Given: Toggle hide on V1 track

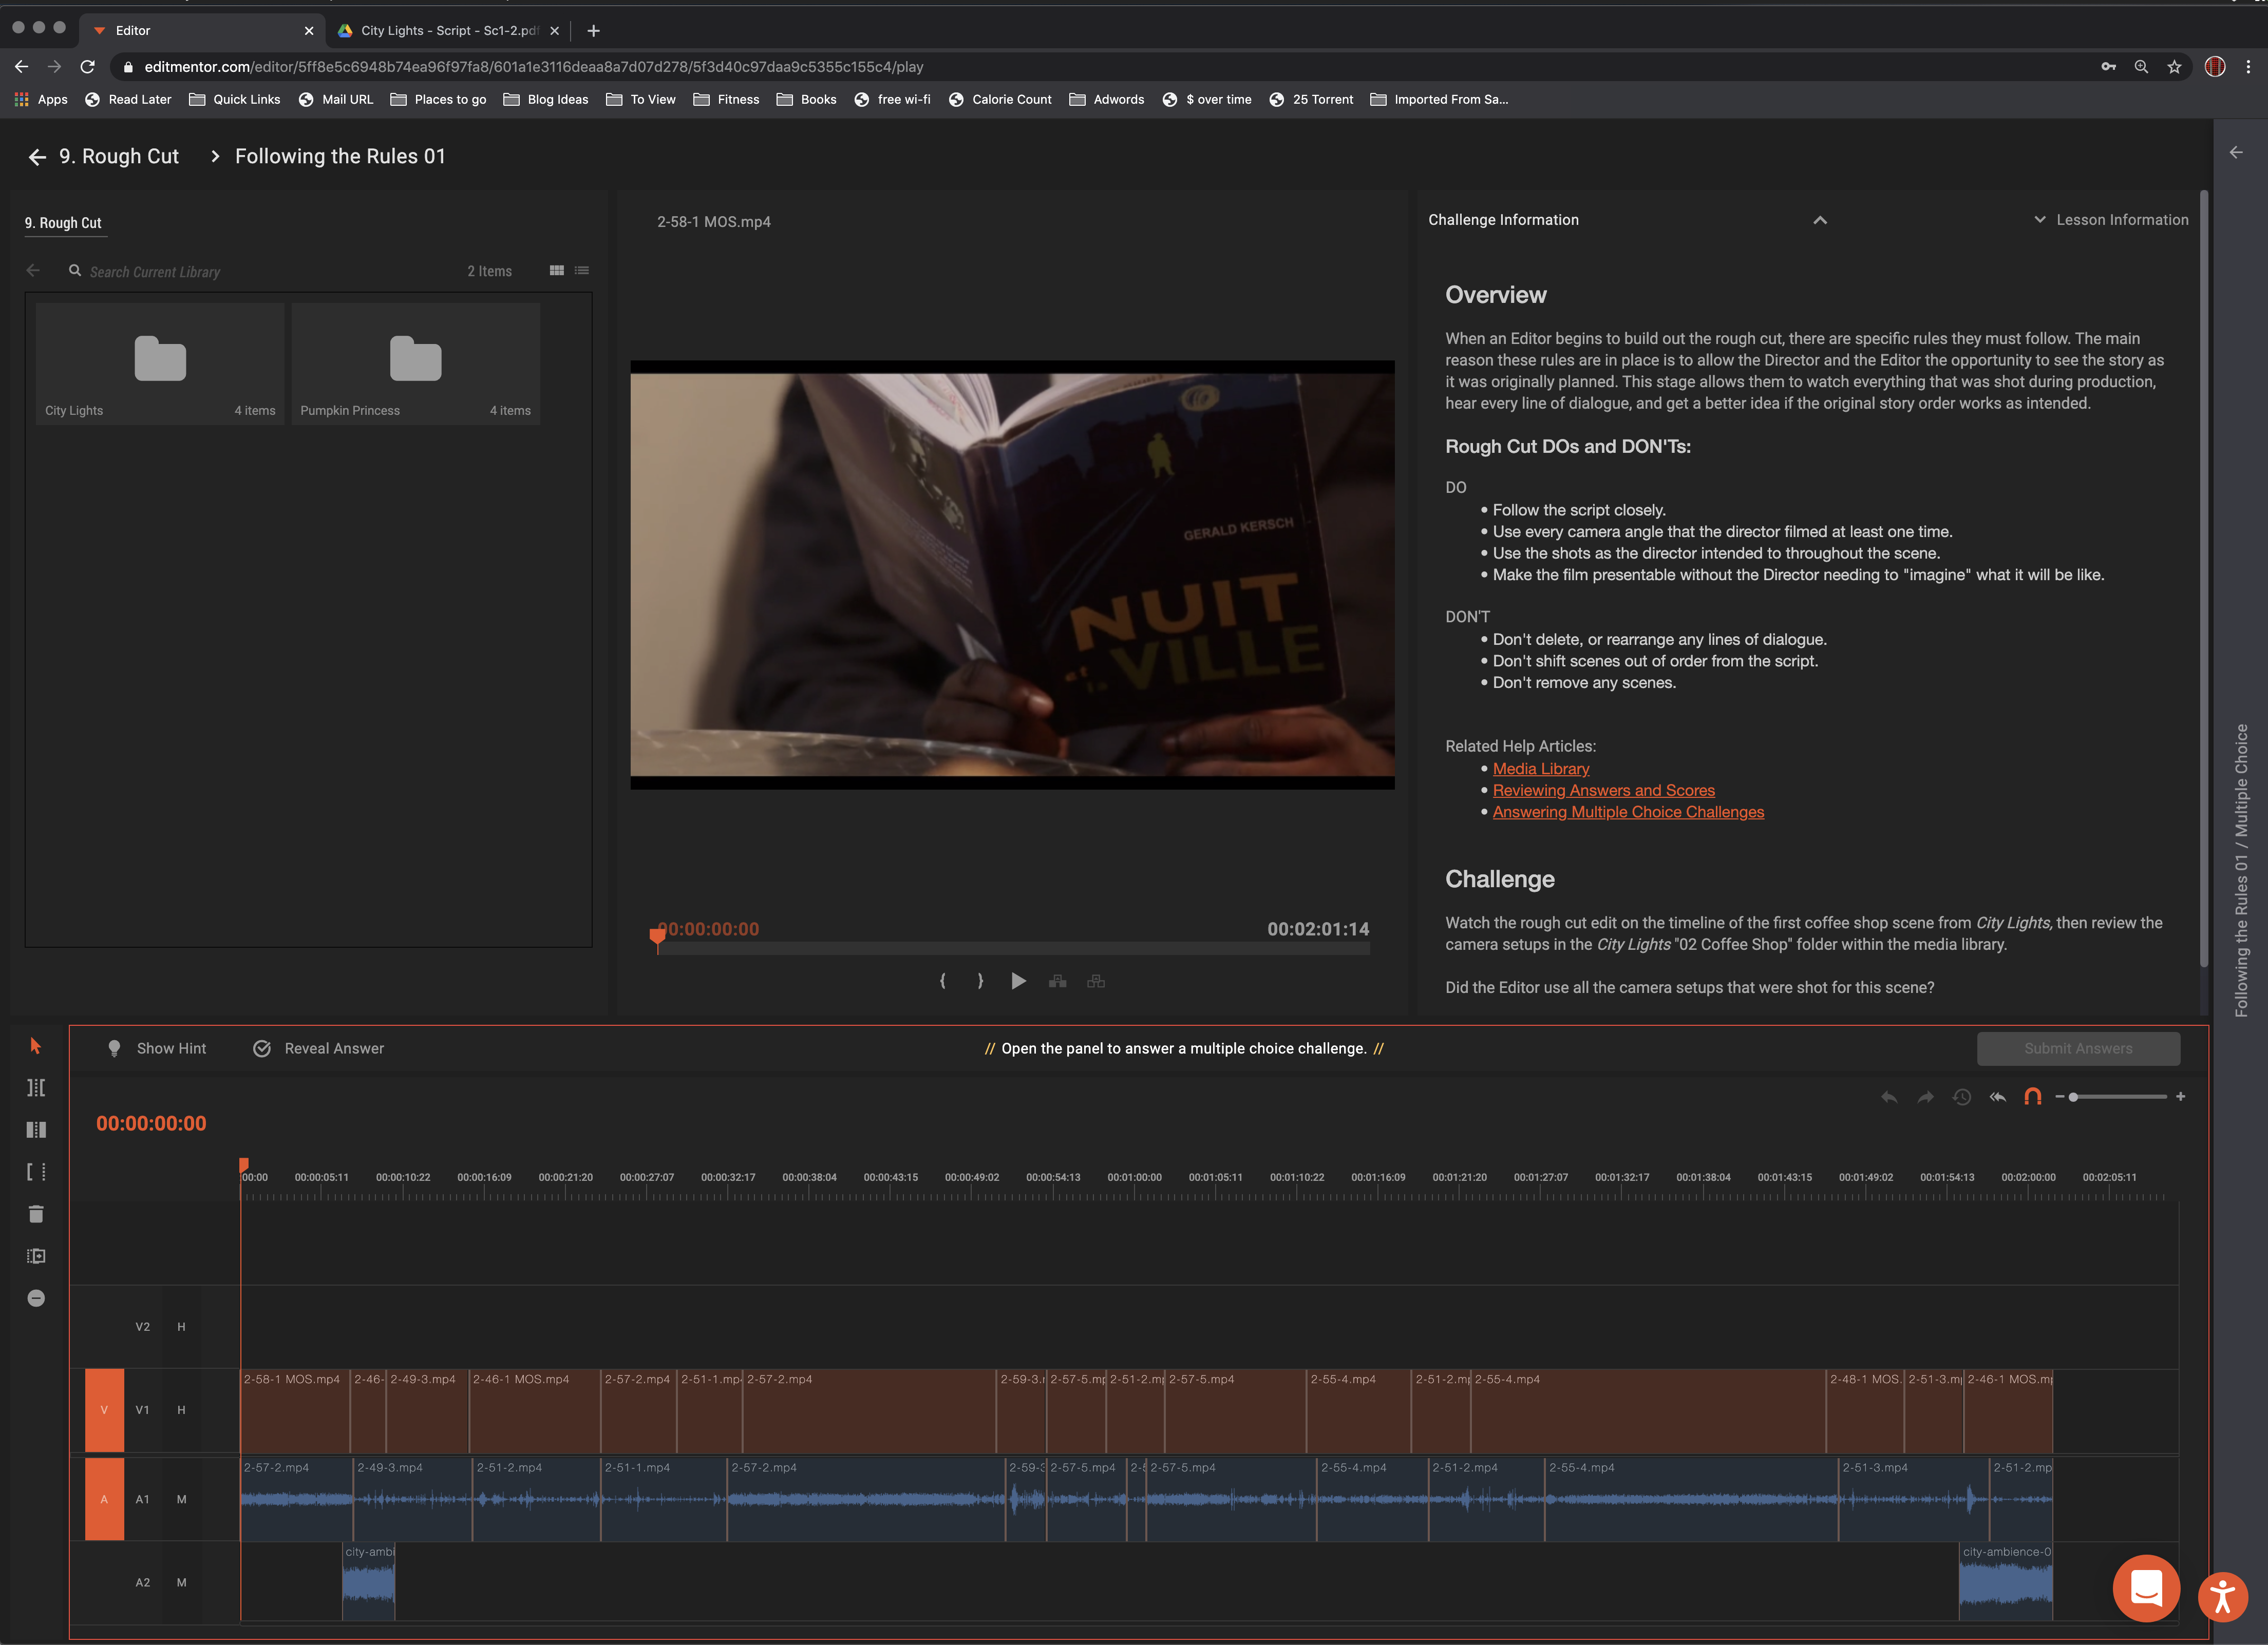Looking at the screenshot, I should tap(181, 1410).
